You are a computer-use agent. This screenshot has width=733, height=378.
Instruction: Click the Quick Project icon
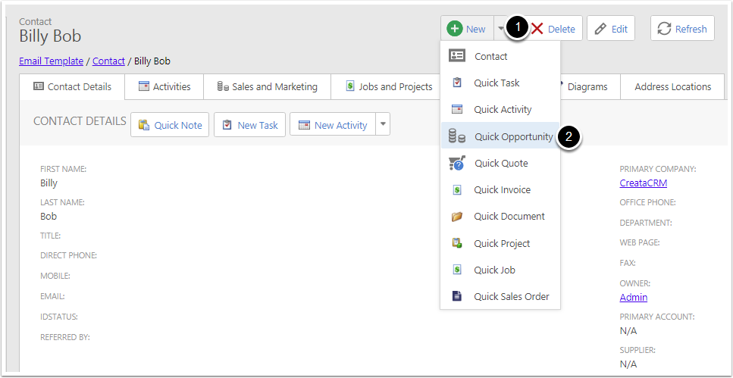point(456,243)
